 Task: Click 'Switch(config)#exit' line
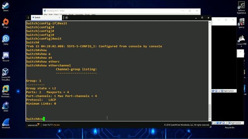44,39
